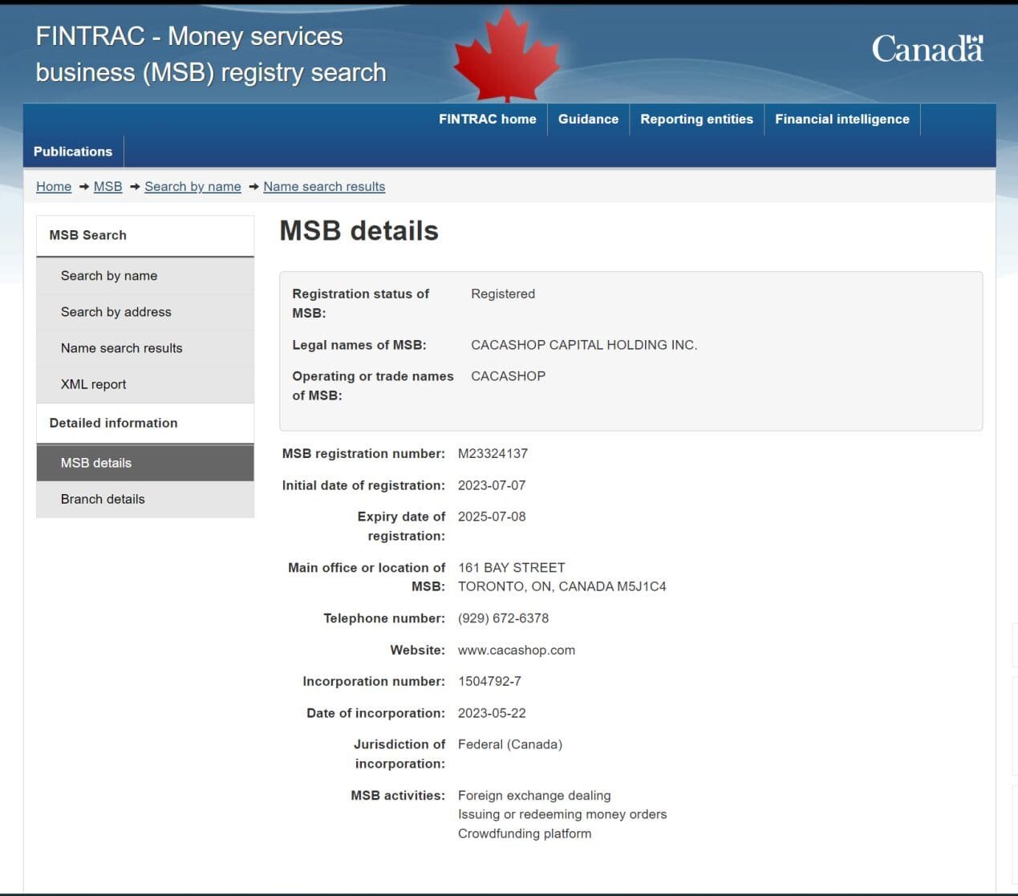Open Branch details in sidebar
The image size is (1018, 896).
(103, 499)
